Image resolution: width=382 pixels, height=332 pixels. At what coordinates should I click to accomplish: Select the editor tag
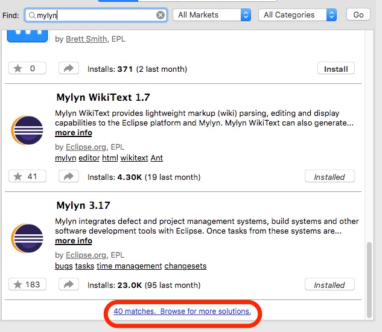coord(89,158)
